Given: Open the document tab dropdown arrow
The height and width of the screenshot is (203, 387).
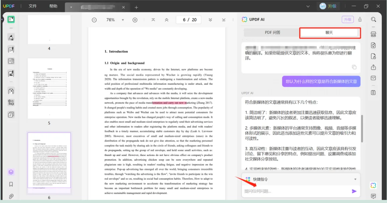Looking at the screenshot, I should (71, 7).
